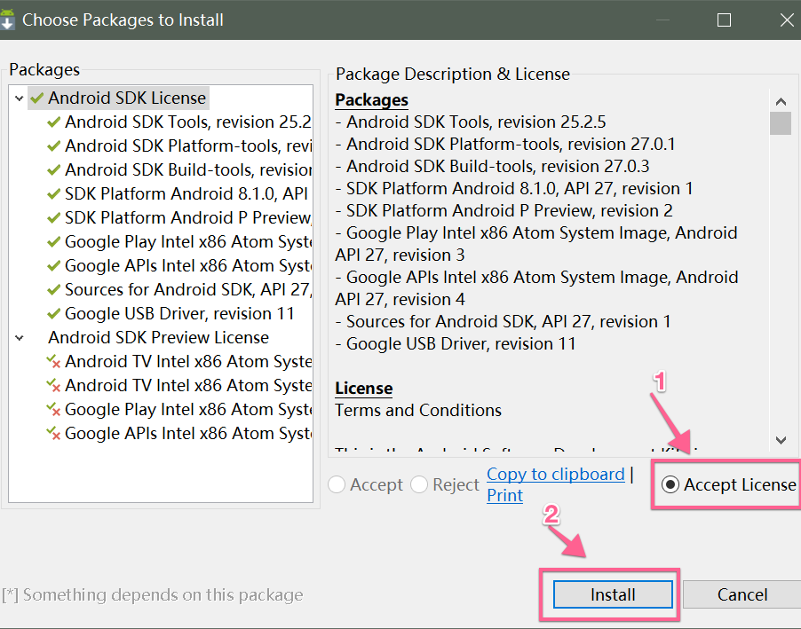Select Android SDK Platform-tools tree row
Screen dimensions: 801x629
(188, 146)
